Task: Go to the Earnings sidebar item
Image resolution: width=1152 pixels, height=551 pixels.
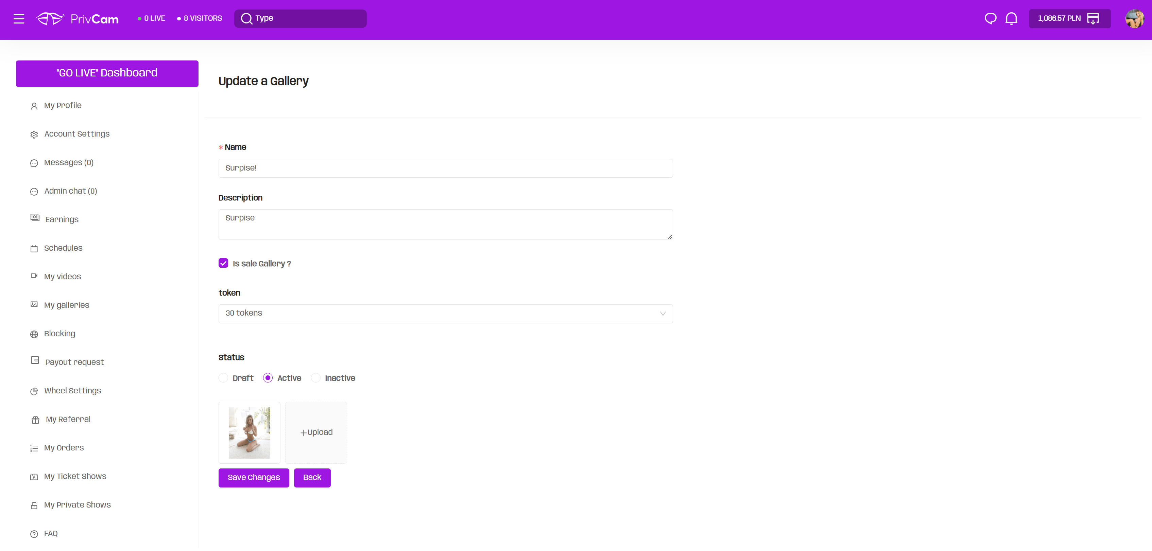Action: [x=62, y=219]
